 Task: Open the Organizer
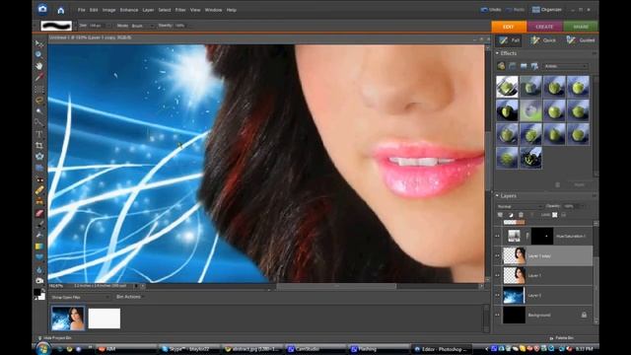click(546, 10)
